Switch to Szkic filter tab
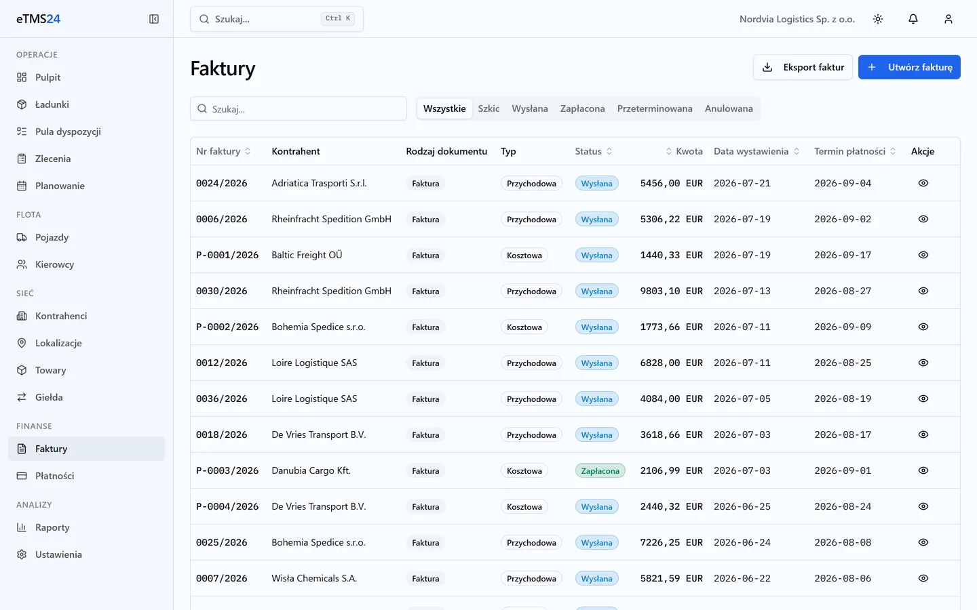This screenshot has height=610, width=977. 488,108
